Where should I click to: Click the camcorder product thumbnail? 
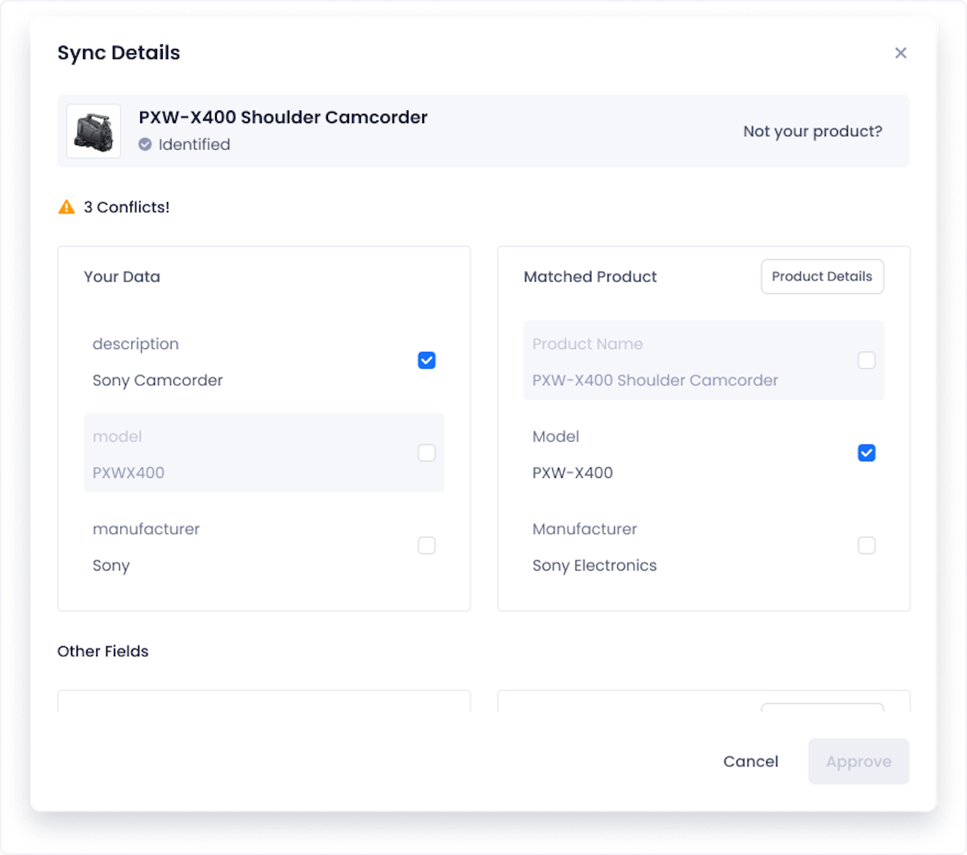click(x=93, y=131)
